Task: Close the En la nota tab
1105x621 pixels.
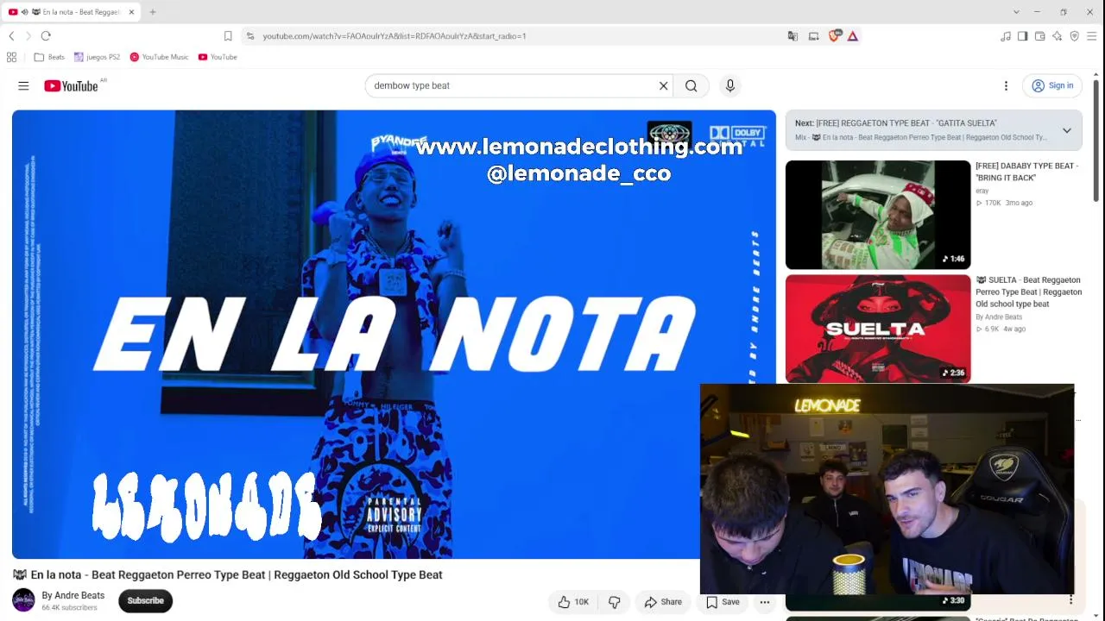Action: [131, 12]
